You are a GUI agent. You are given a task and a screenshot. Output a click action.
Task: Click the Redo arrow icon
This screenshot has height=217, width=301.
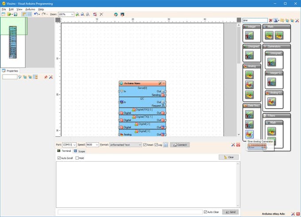tap(44, 14)
